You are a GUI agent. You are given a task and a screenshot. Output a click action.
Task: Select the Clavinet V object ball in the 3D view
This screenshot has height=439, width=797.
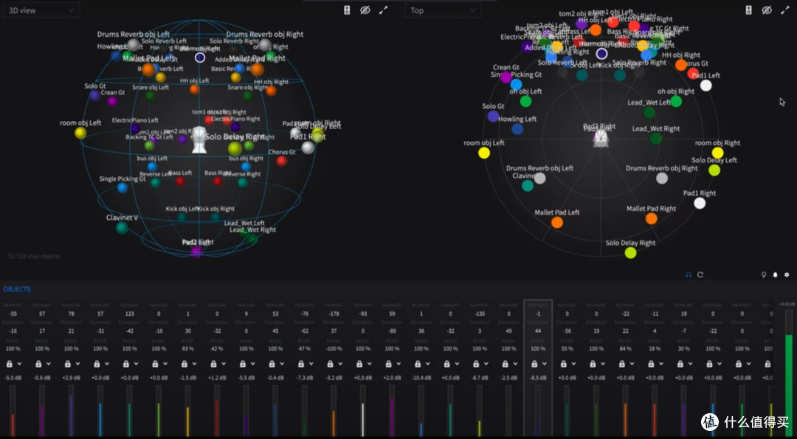pos(122,228)
